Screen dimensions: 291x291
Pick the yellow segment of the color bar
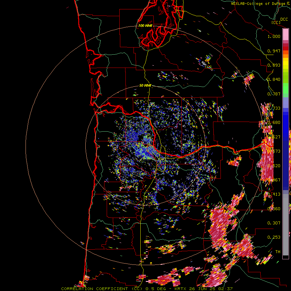286,63
